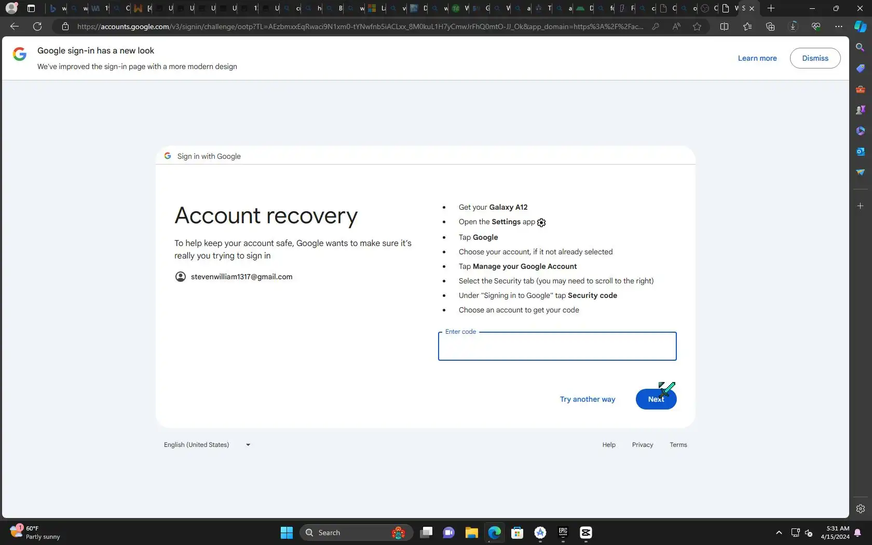Open sidebar settings gear
Viewport: 872px width, 545px height.
point(861,509)
